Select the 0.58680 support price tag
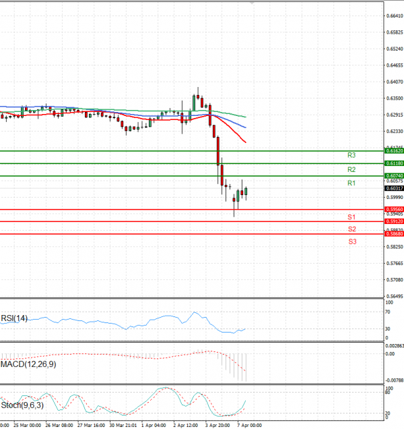This screenshot has height=429, width=404. tap(394, 233)
